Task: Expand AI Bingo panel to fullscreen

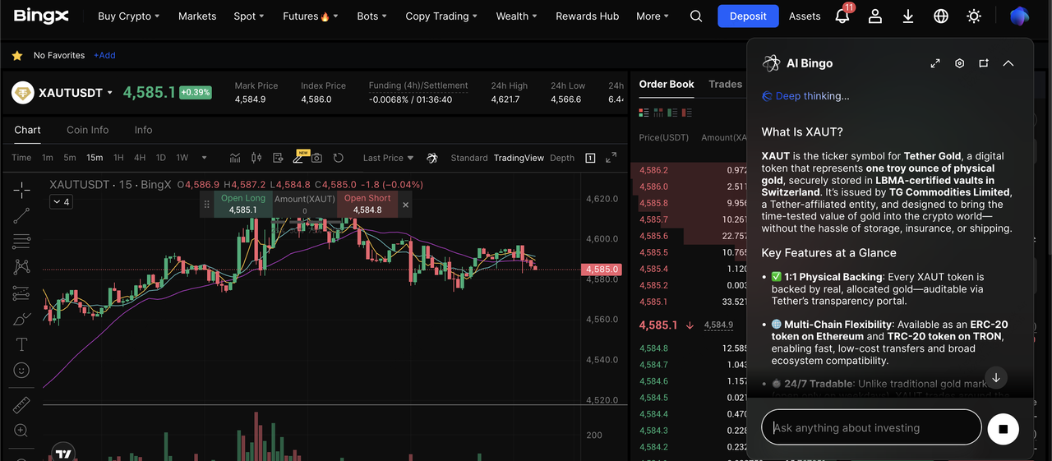Action: click(x=935, y=63)
